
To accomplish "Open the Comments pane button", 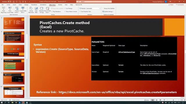I will (180, 5).
